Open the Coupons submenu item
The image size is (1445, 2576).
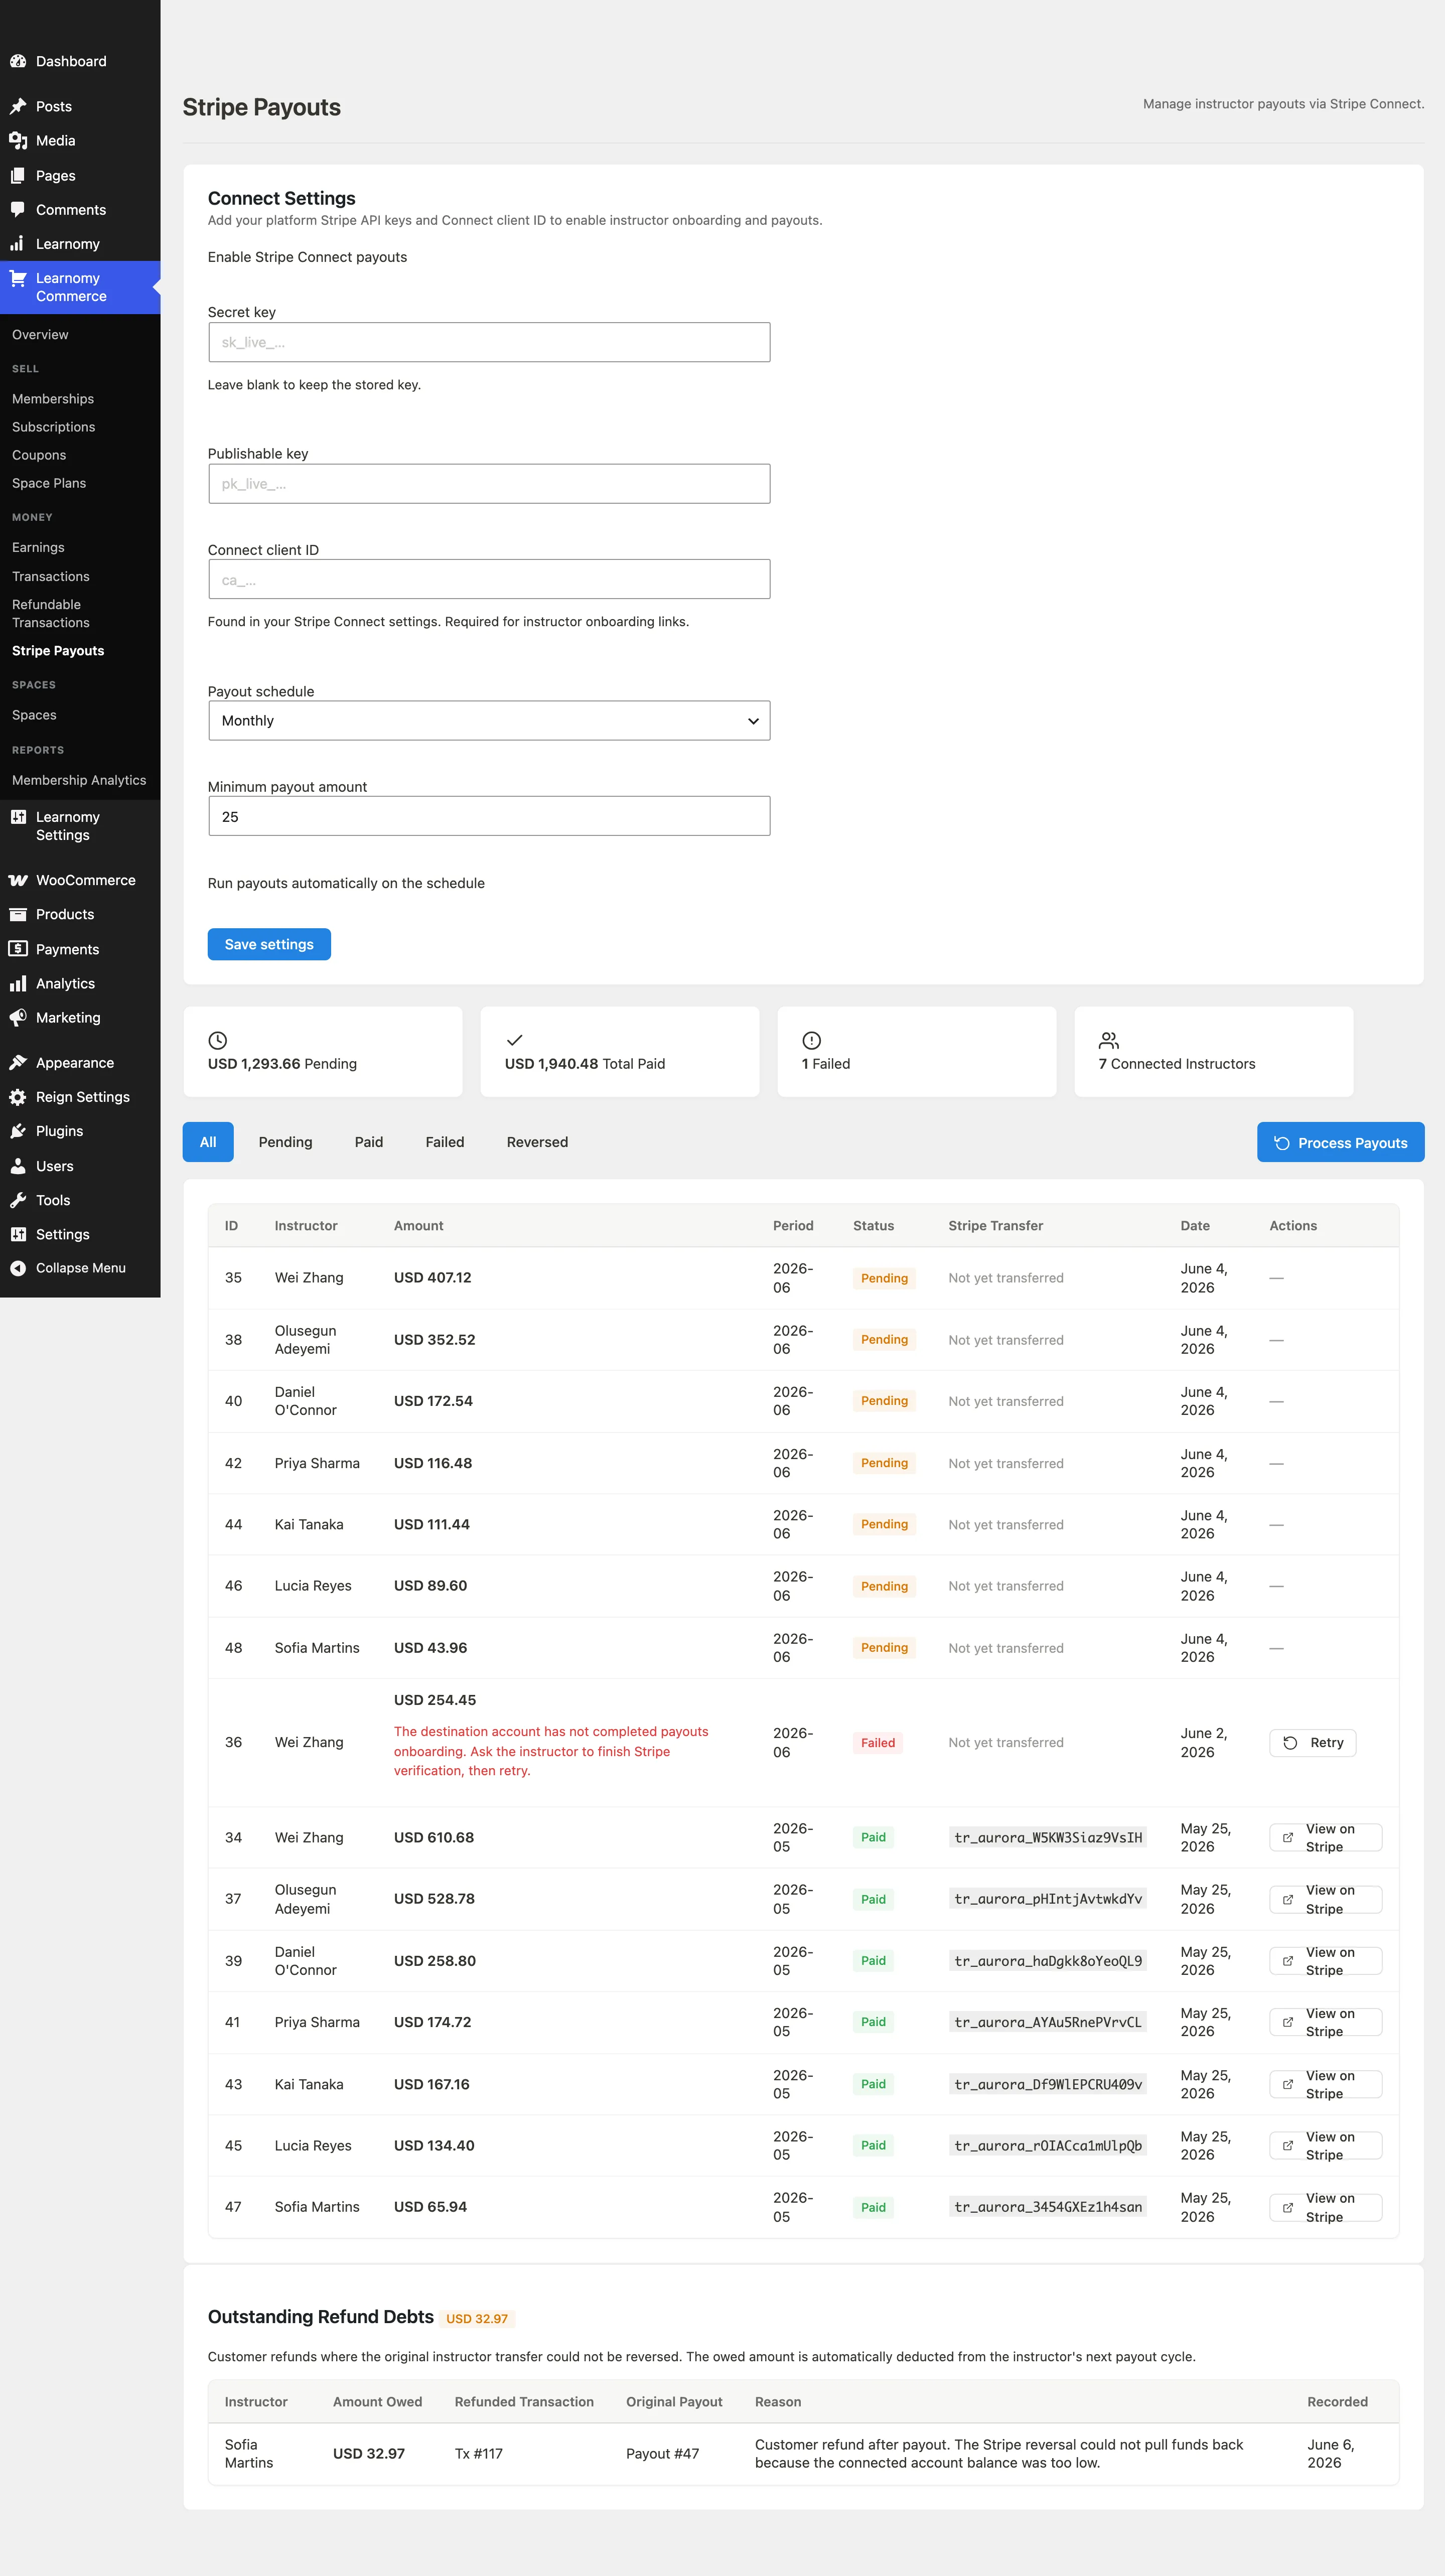click(39, 455)
